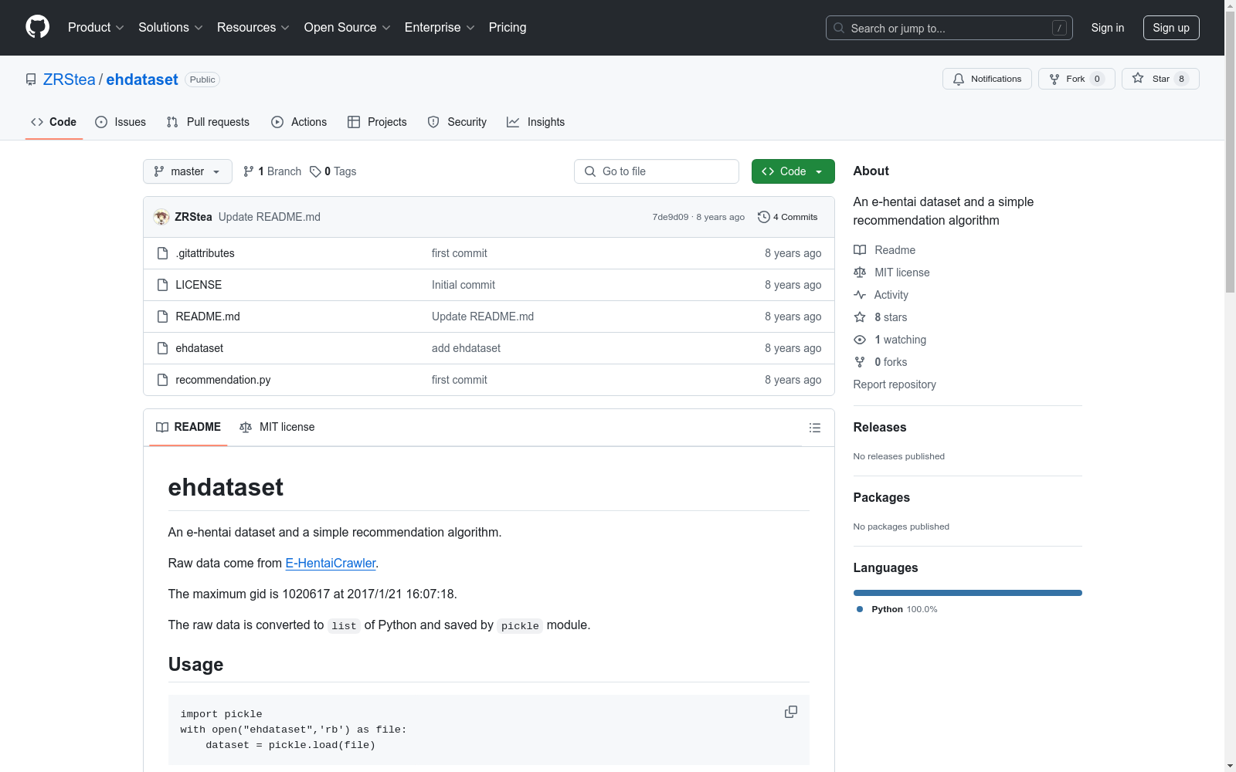Click the Notifications bell button
1236x772 pixels.
coord(986,79)
